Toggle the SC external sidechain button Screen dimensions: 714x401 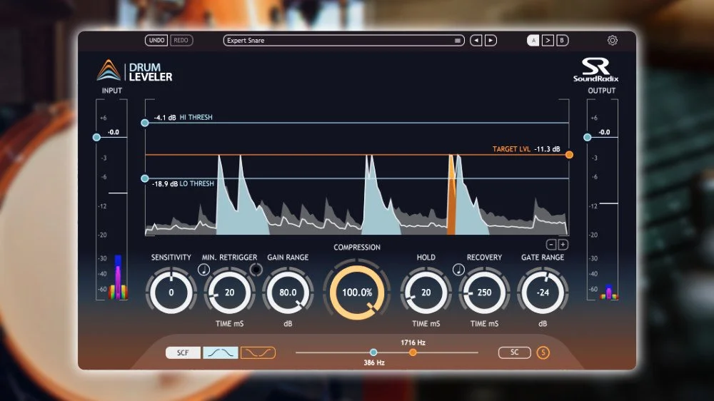pyautogui.click(x=515, y=352)
